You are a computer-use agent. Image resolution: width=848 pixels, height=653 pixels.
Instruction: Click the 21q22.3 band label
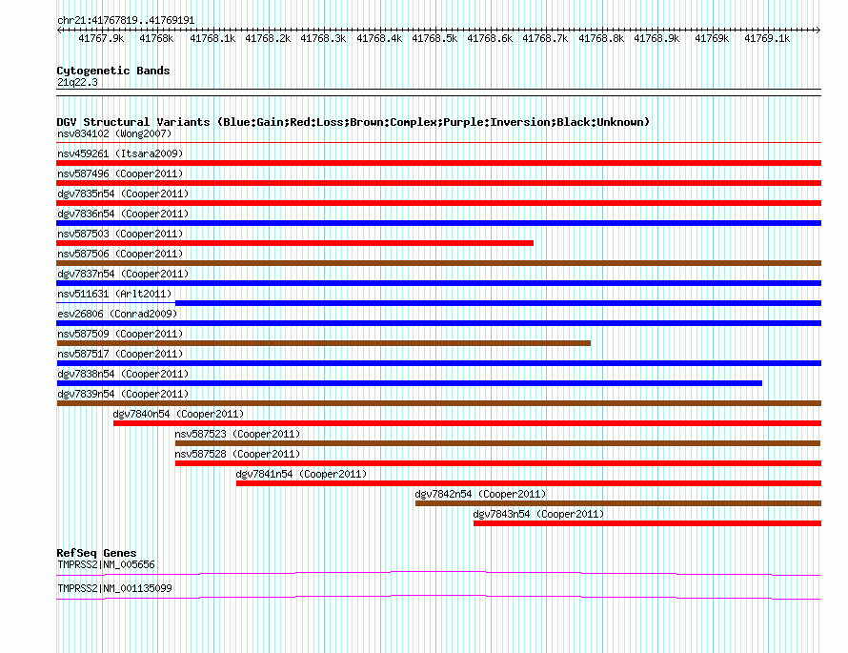pos(77,82)
